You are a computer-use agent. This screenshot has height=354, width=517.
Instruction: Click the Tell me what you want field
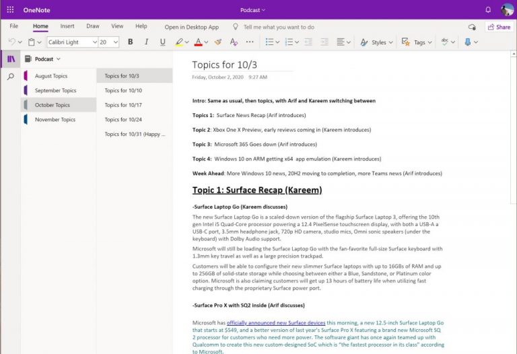click(x=279, y=27)
